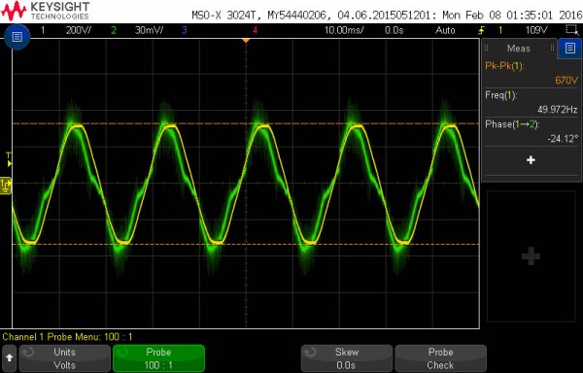Click the Probe Check softkey

click(x=440, y=358)
